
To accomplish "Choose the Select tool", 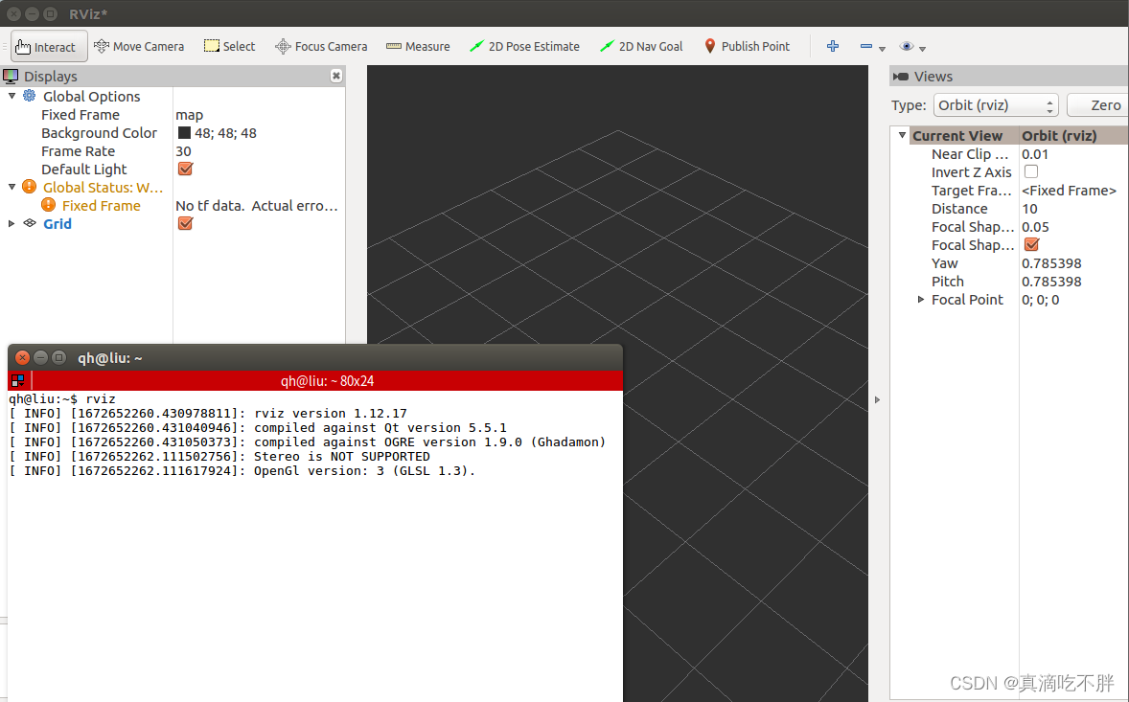I will tap(230, 47).
